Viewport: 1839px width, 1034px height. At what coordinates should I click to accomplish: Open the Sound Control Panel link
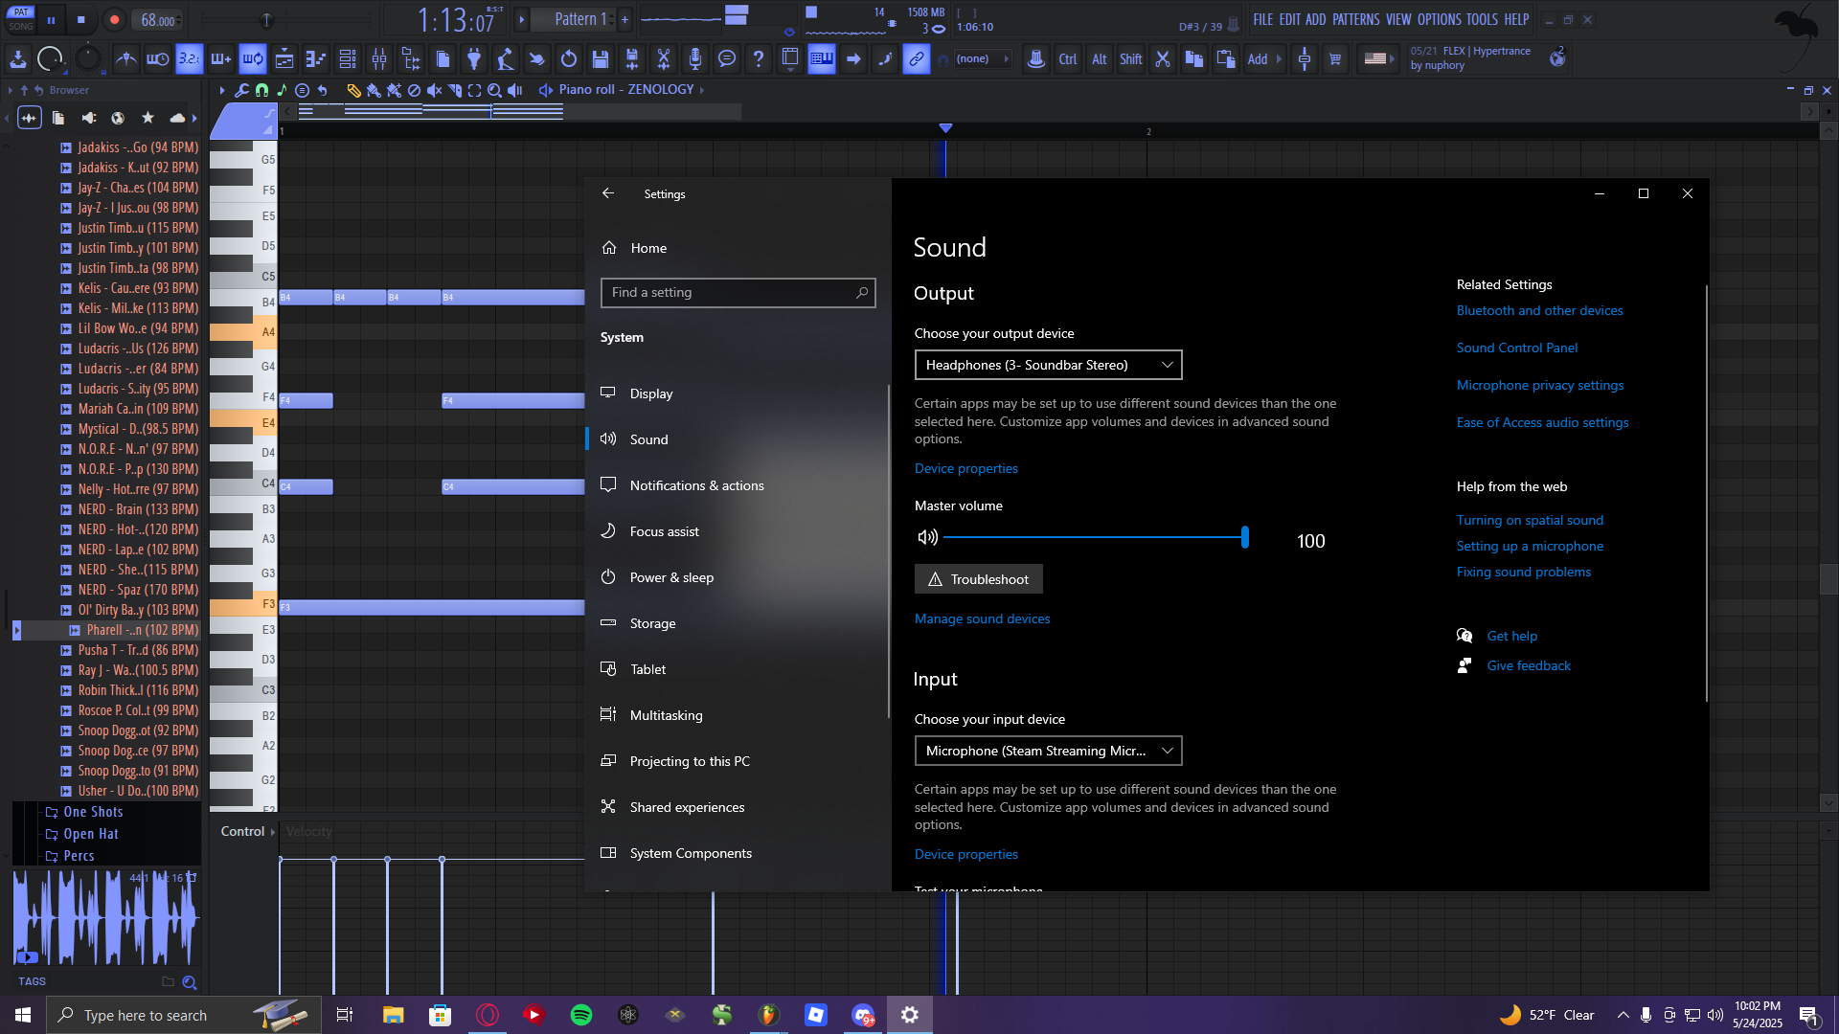click(x=1516, y=348)
